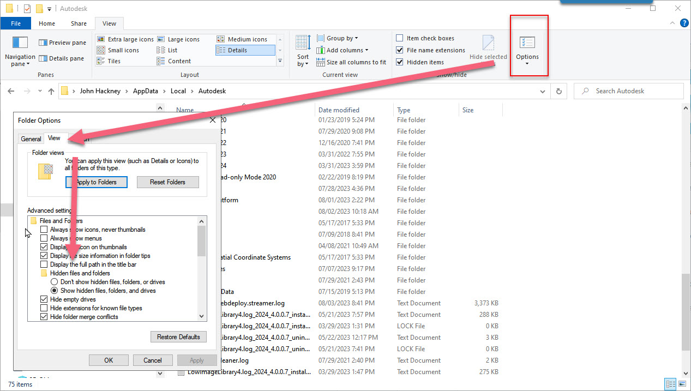This screenshot has width=691, height=391.
Task: Click the Restore Defaults button
Action: pyautogui.click(x=178, y=336)
